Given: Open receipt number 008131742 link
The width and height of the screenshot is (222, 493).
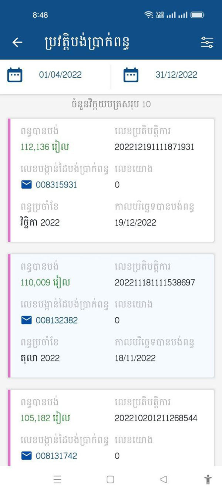Looking at the screenshot, I should click(56, 456).
